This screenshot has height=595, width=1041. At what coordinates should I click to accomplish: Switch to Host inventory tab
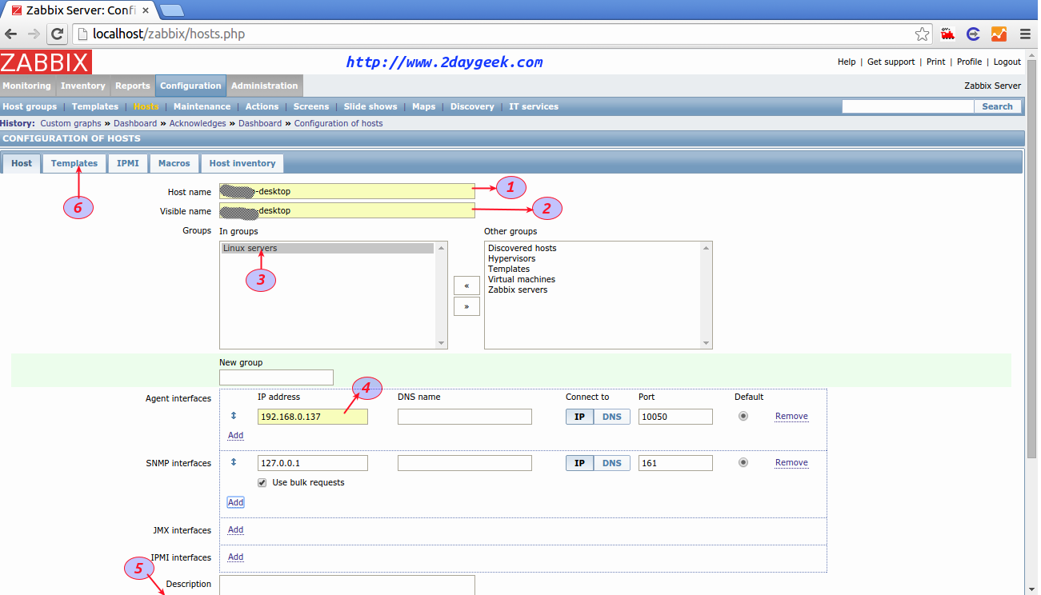242,163
